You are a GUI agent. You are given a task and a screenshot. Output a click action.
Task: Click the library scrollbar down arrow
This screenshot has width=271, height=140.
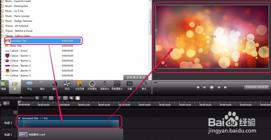pyautogui.click(x=150, y=78)
